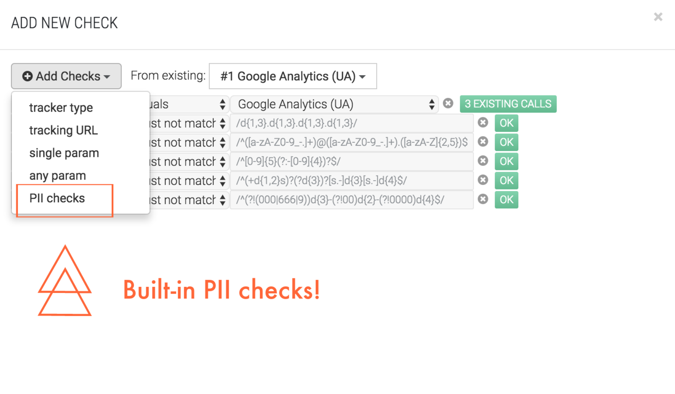The image size is (675, 394).
Task: Delete the SSN regex check row
Action: point(483,199)
